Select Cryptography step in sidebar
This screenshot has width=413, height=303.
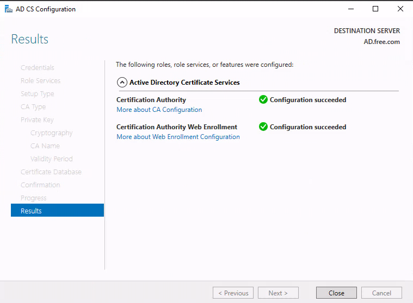point(51,133)
